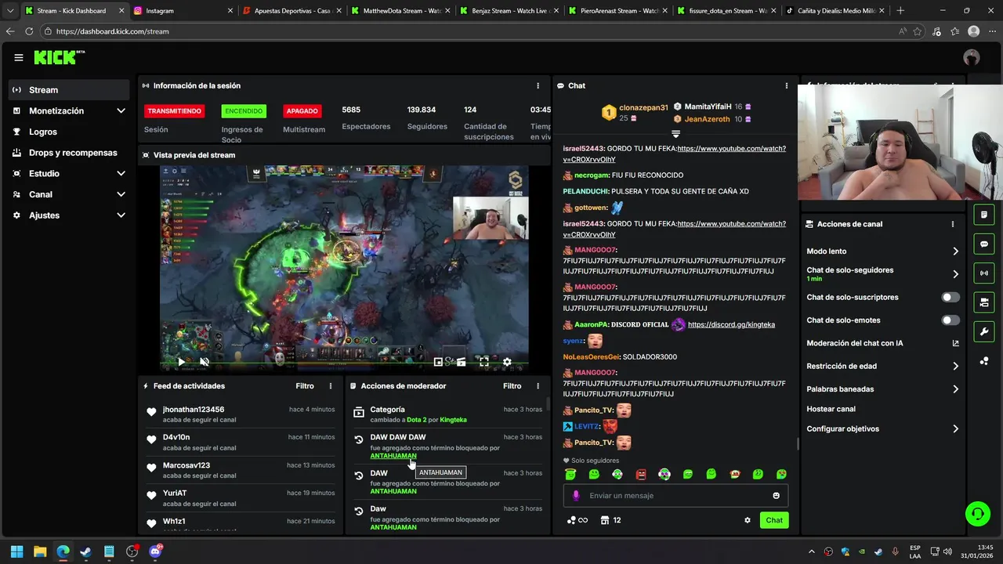Viewport: 1003px width, 564px height.
Task: Open Steam from the taskbar
Action: [85, 551]
